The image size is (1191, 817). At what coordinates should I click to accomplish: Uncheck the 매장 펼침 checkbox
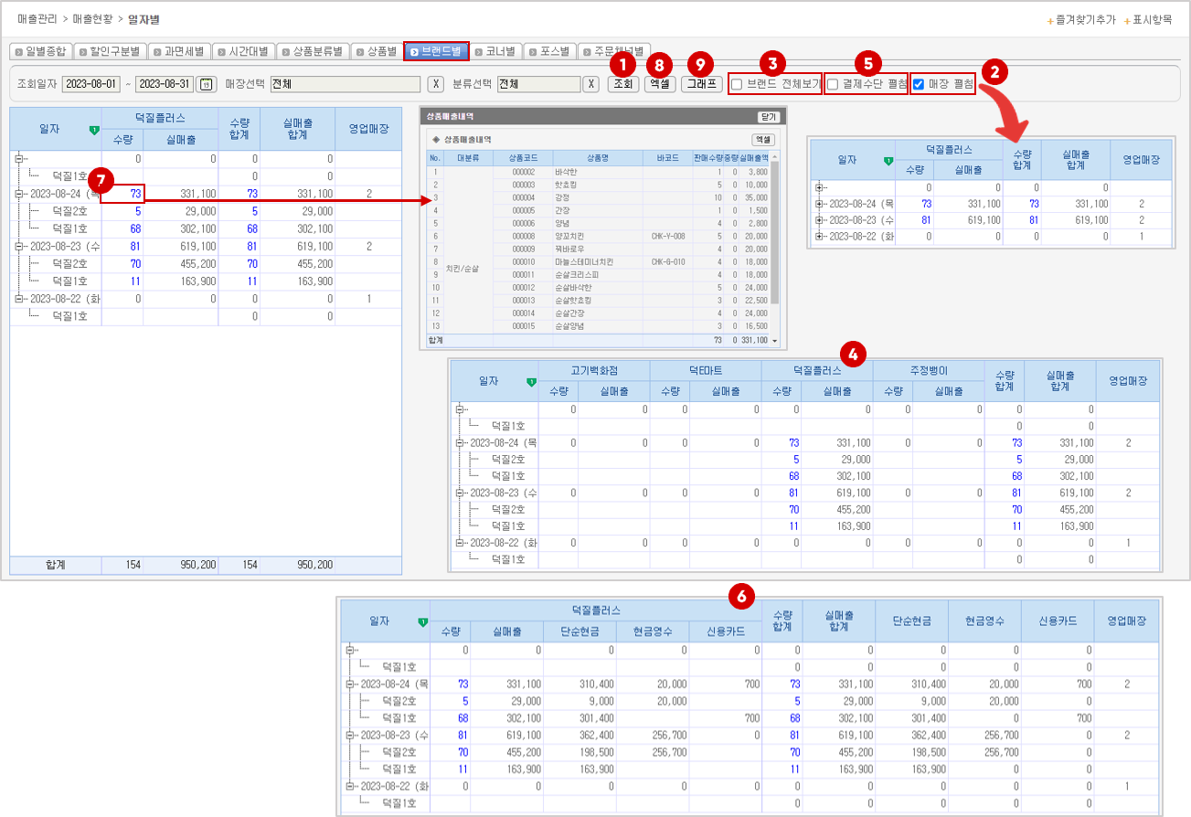tap(919, 85)
